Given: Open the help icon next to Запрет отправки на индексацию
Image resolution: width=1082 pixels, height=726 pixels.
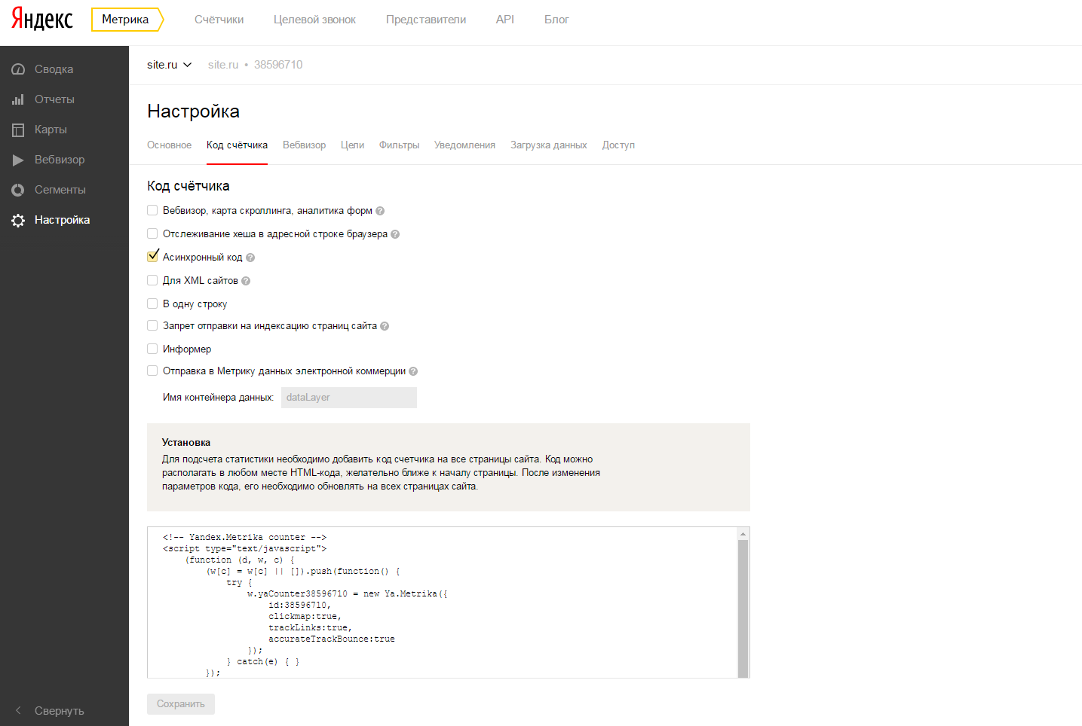Looking at the screenshot, I should click(x=385, y=326).
